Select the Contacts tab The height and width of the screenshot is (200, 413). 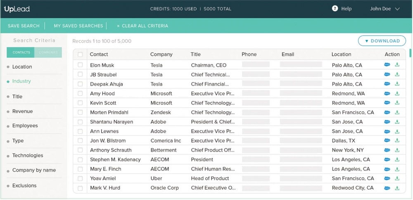coord(21,52)
